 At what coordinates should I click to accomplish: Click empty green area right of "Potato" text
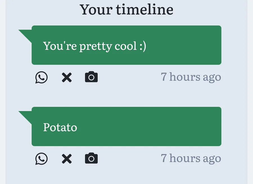(148, 127)
